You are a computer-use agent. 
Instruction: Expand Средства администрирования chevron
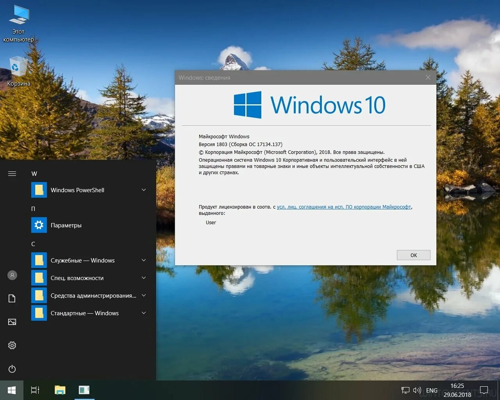144,295
